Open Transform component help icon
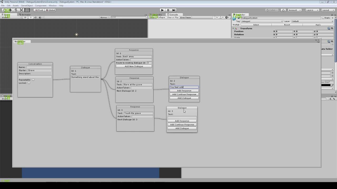The image size is (337, 189). tap(329, 28)
